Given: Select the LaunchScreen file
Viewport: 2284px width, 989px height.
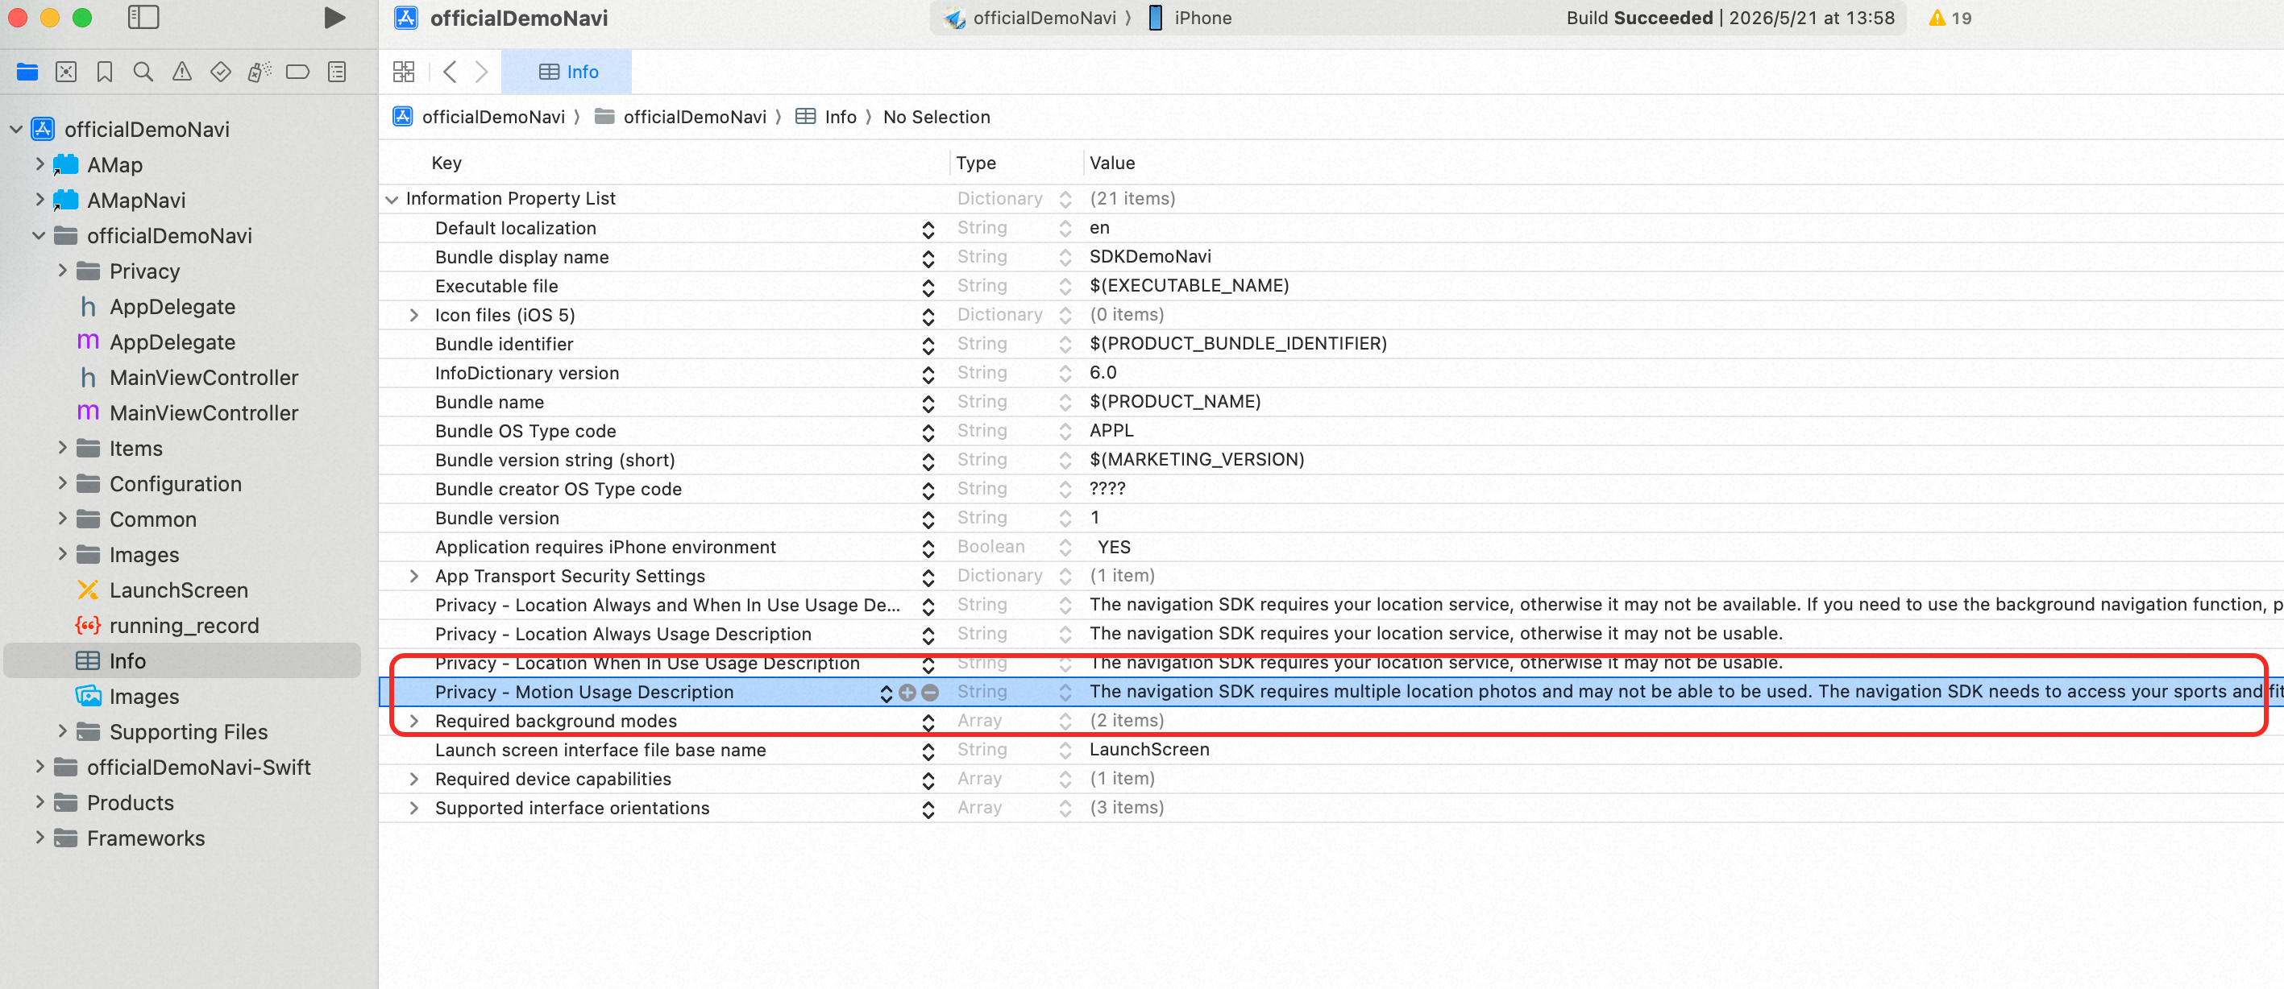Looking at the screenshot, I should [163, 590].
